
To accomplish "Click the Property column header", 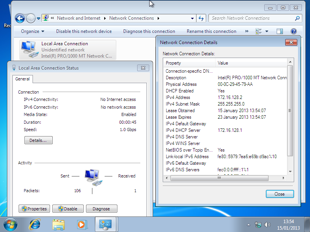I will [189, 63].
